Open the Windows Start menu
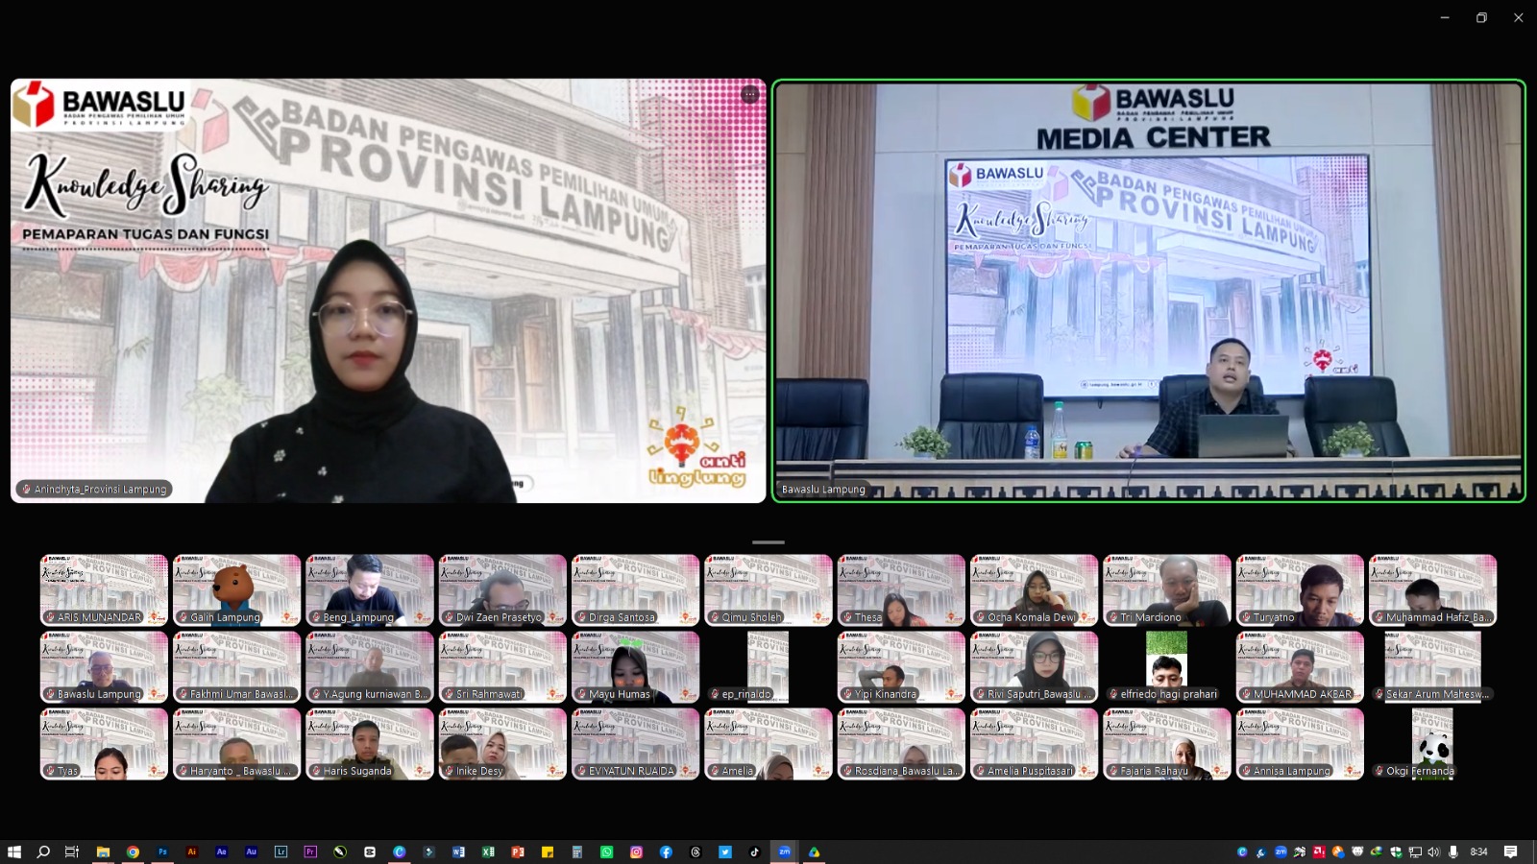Screen dimensions: 1537x864 click(13, 852)
